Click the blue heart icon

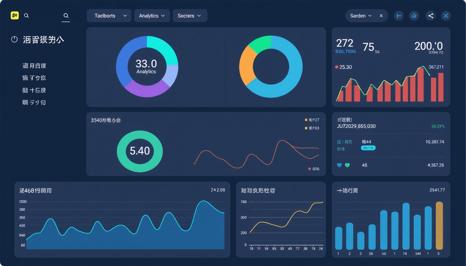click(339, 165)
